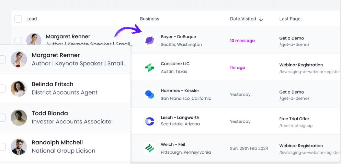Click the Considine LLC green logo
Viewport: 341px width, 164px height.
click(150, 67)
